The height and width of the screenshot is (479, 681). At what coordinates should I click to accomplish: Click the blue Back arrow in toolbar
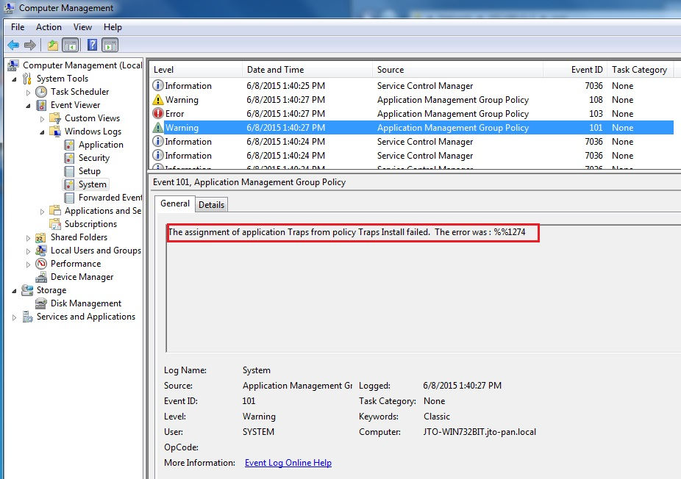pos(13,46)
